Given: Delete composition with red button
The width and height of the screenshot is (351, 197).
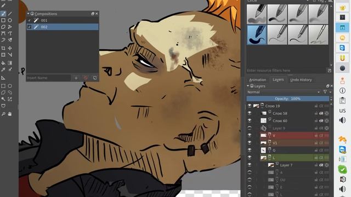Looking at the screenshot, I should pos(86,78).
